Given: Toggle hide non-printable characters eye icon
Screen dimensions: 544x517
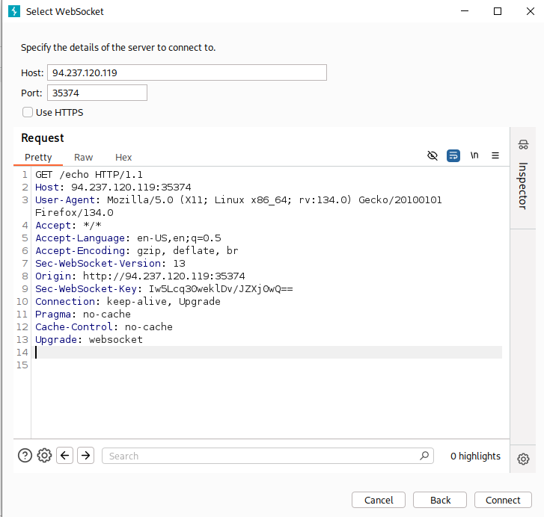Looking at the screenshot, I should click(x=432, y=156).
